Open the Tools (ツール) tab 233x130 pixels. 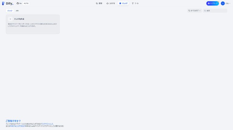135,3
